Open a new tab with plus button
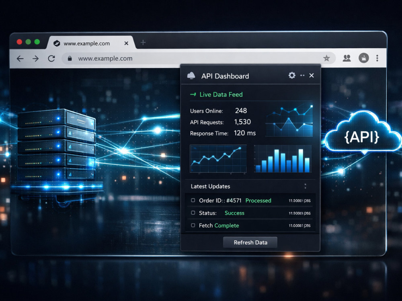Screen dimensions: 402x301 [143, 43]
